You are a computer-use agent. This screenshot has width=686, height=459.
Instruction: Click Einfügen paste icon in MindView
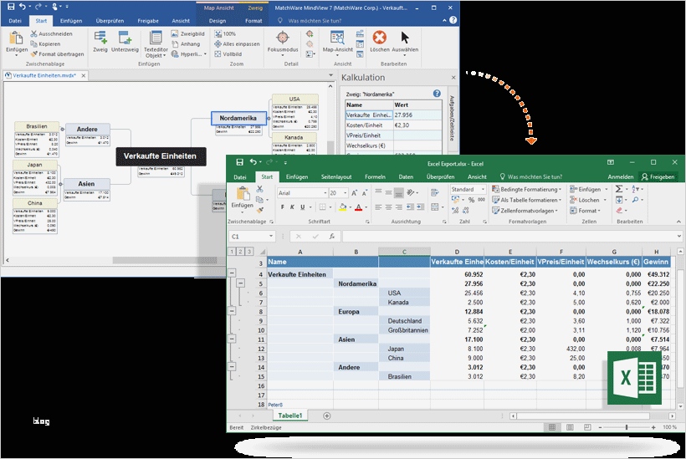pyautogui.click(x=17, y=38)
